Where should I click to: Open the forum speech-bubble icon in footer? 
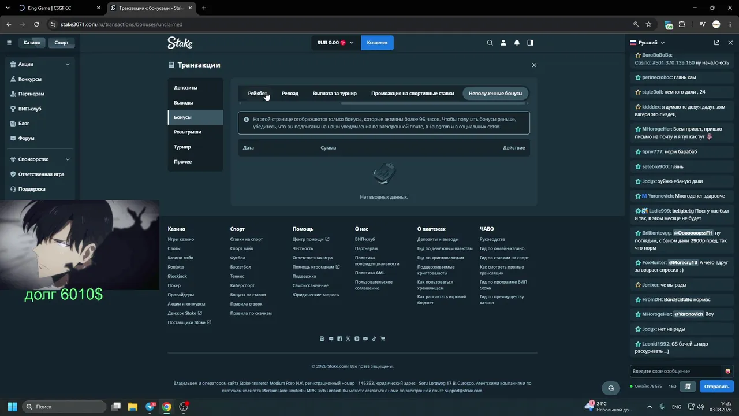click(331, 339)
